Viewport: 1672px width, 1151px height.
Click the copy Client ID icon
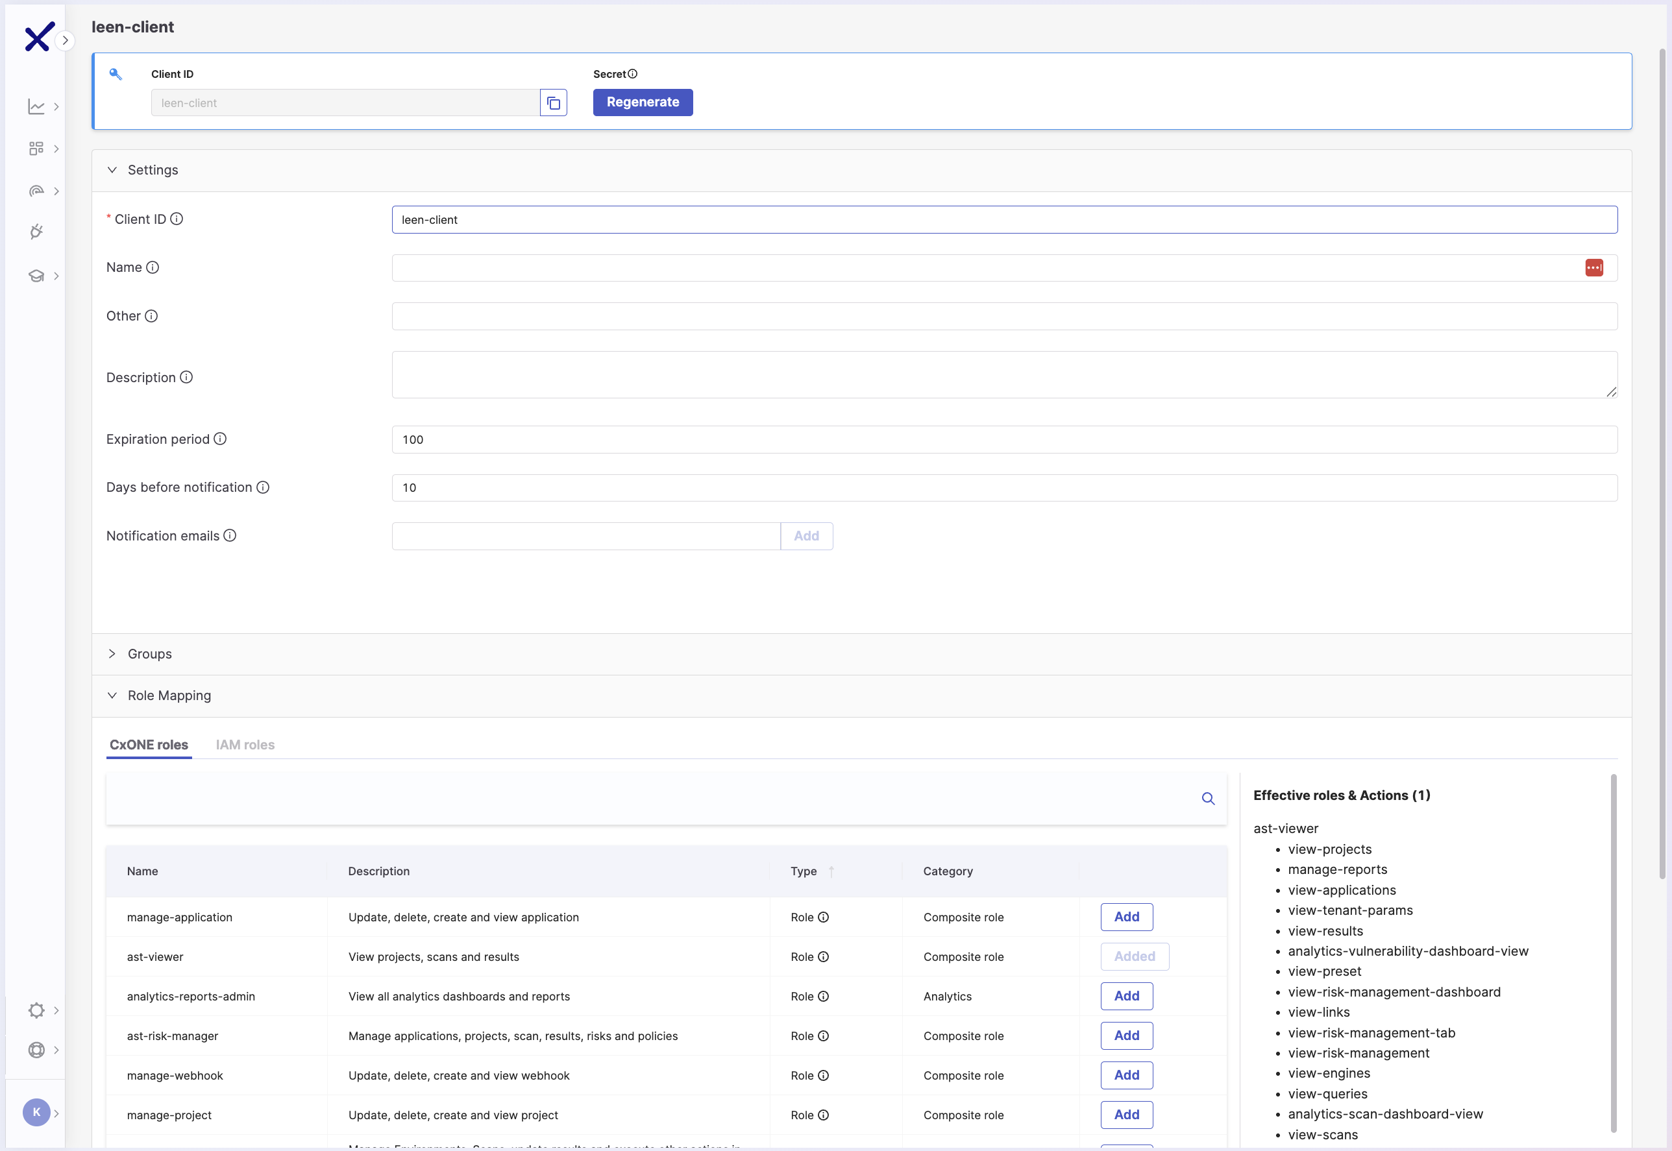[553, 103]
